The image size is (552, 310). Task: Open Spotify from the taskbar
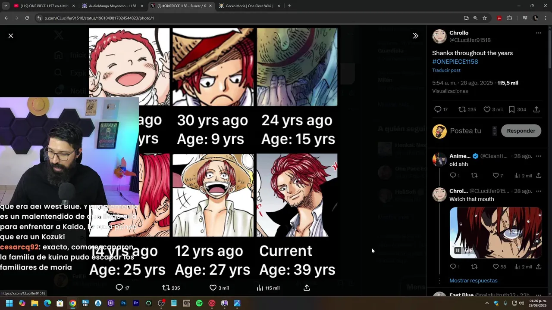tap(199, 303)
